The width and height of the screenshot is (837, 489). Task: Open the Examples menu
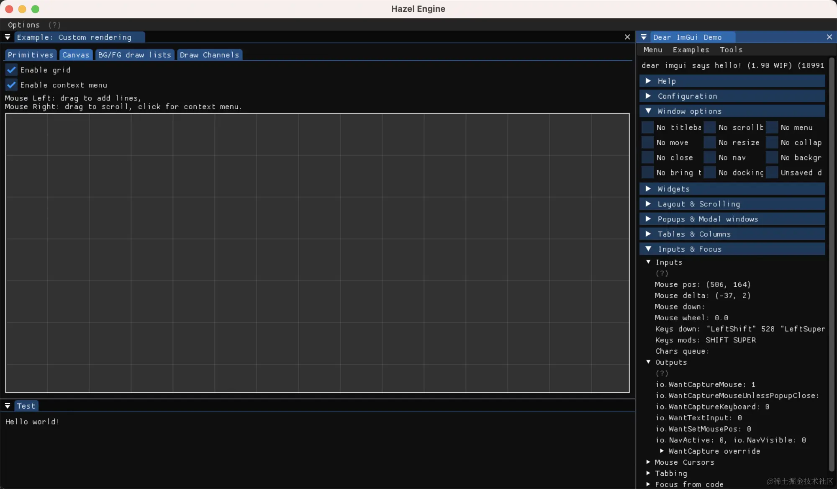[x=691, y=50]
